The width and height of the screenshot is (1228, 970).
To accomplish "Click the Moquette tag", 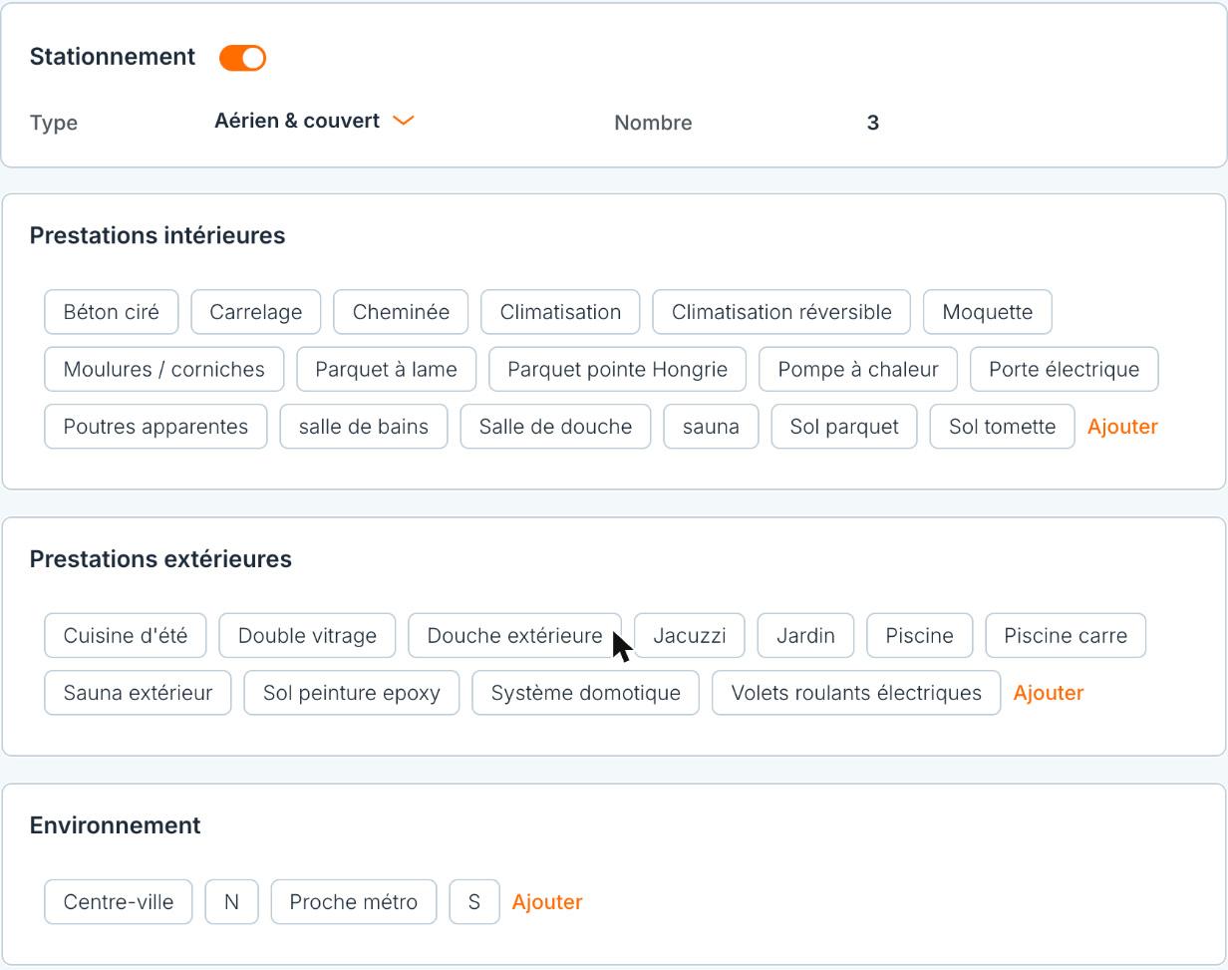I will pyautogui.click(x=987, y=312).
